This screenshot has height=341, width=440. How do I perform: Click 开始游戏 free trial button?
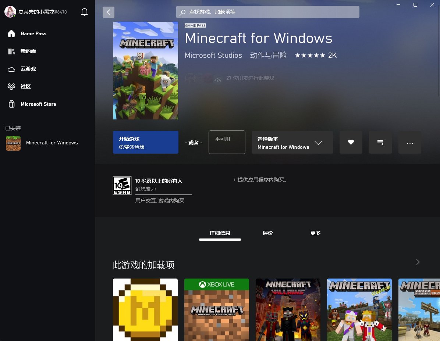(146, 142)
